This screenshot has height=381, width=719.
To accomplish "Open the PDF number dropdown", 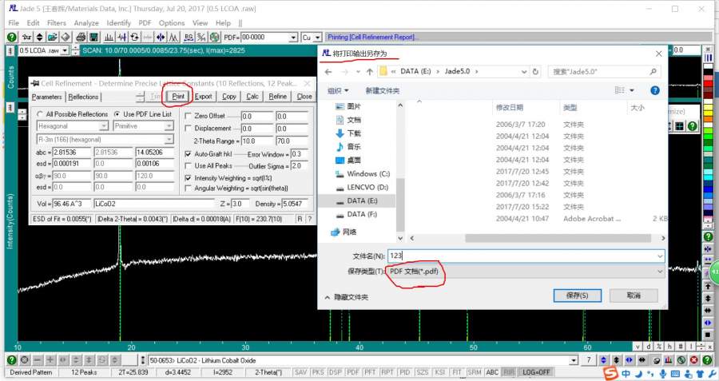I will point(293,37).
